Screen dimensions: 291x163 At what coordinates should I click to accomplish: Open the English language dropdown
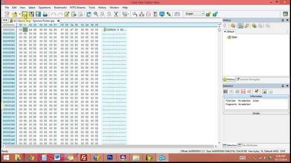(195, 14)
